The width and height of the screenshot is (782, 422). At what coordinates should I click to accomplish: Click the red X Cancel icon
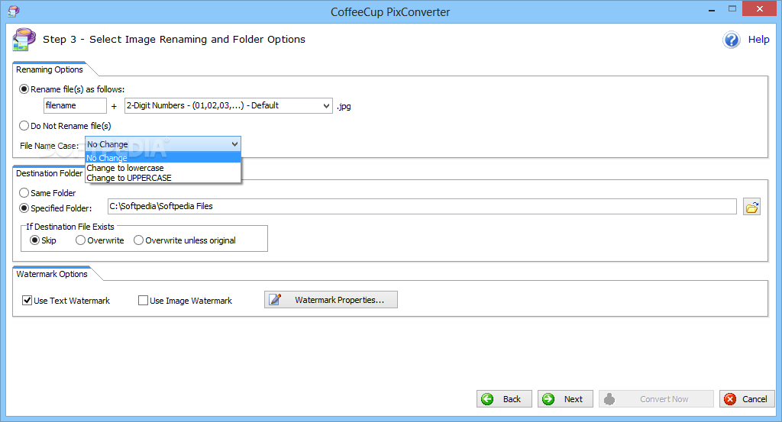pyautogui.click(x=729, y=399)
